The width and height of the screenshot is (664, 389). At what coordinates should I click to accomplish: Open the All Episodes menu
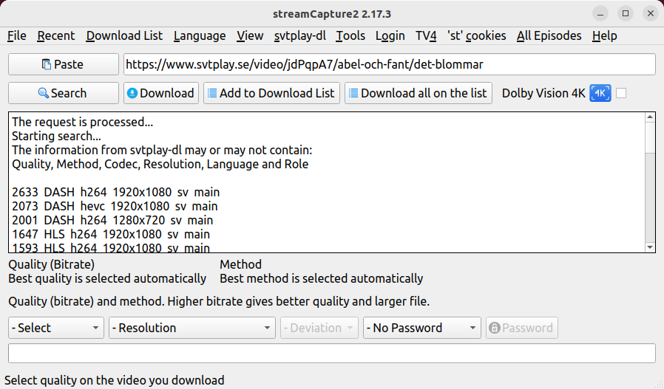[x=549, y=36]
